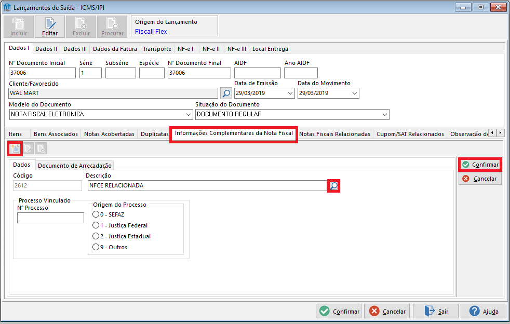Switch to NF-e I tab

[x=185, y=49]
